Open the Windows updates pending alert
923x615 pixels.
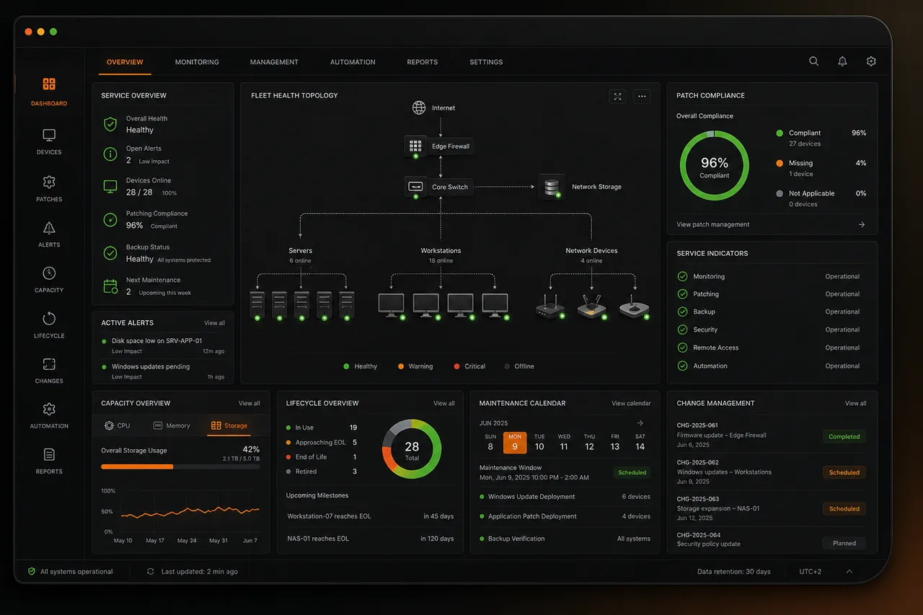pyautogui.click(x=163, y=371)
